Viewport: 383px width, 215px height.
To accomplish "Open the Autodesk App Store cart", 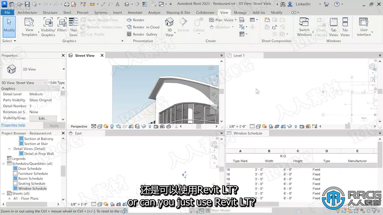I will coord(326,4).
